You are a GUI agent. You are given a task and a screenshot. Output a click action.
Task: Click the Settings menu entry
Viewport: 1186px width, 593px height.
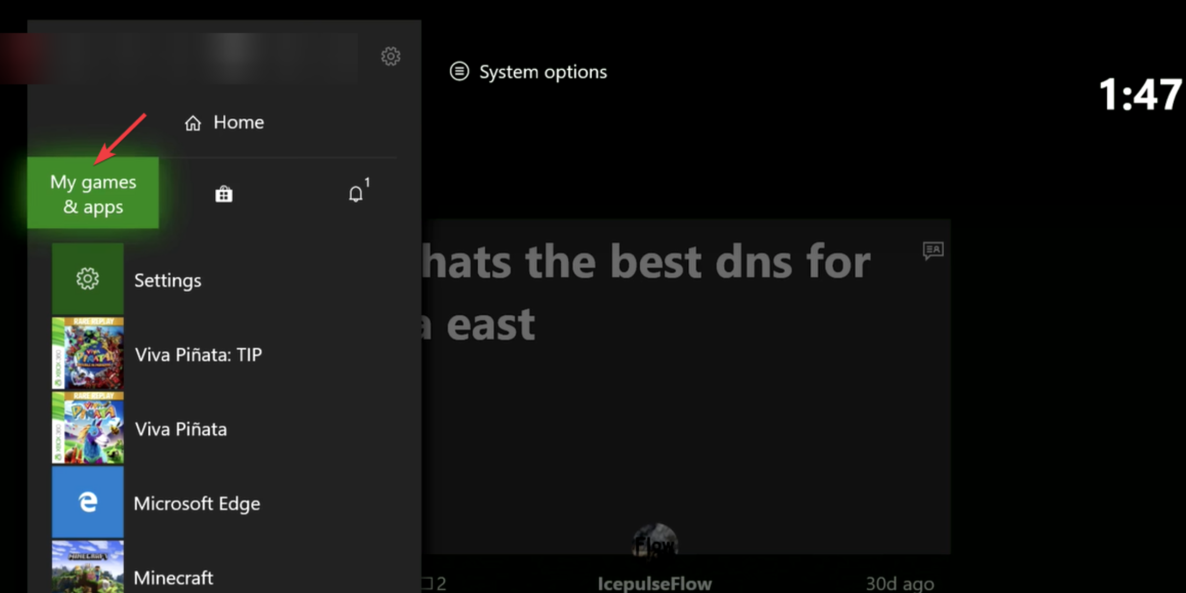point(166,279)
